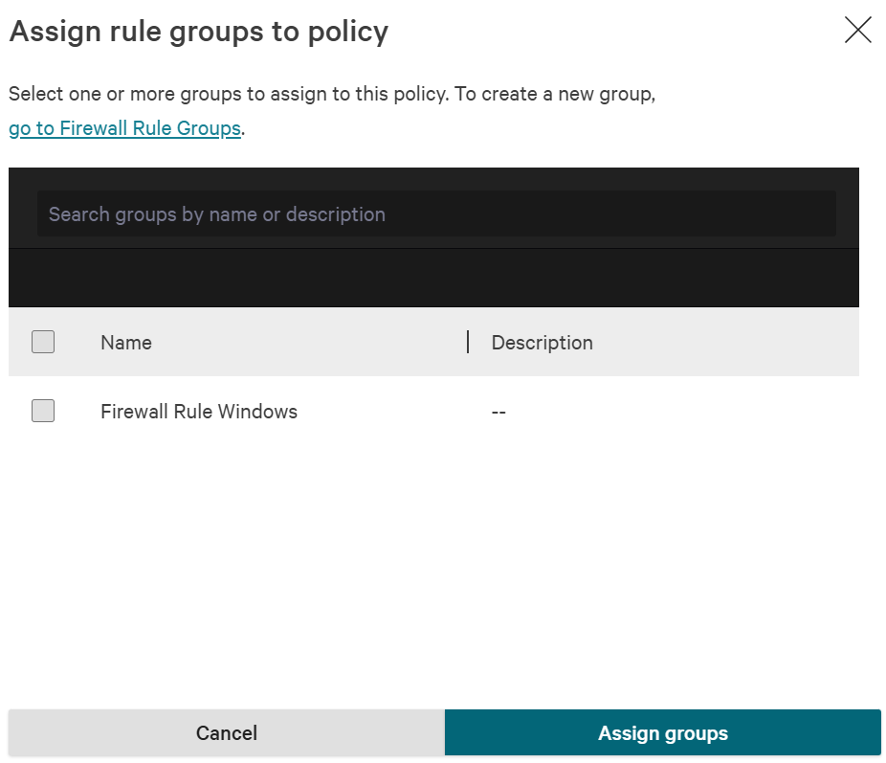Click the Assign rule groups to policy title
Screen dimensions: 886x763
click(x=198, y=31)
